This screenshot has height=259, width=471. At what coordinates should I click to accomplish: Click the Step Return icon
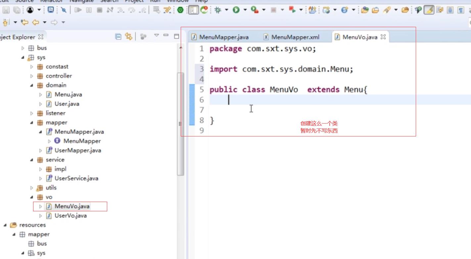click(x=142, y=10)
